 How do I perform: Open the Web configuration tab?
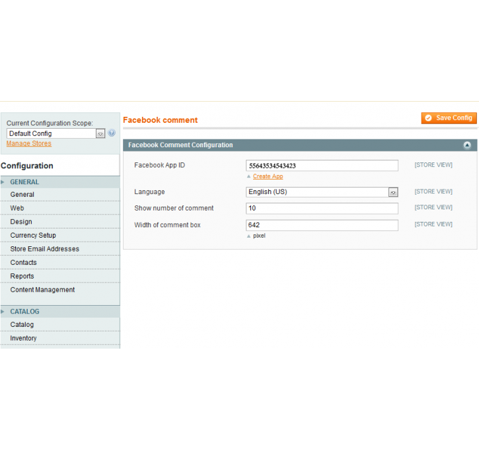pos(60,208)
